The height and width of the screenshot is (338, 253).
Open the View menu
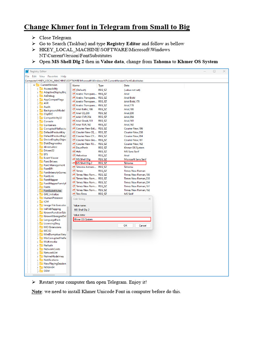tap(42, 76)
